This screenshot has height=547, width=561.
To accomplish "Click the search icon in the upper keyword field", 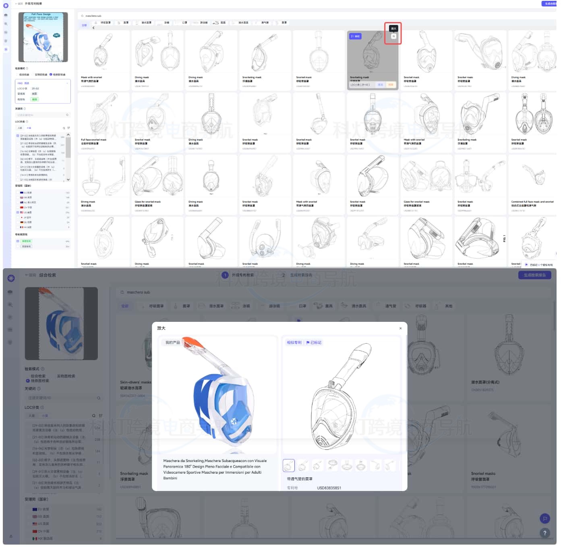I will click(68, 116).
